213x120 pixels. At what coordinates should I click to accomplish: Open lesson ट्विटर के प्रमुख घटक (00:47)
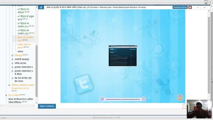tap(26, 18)
